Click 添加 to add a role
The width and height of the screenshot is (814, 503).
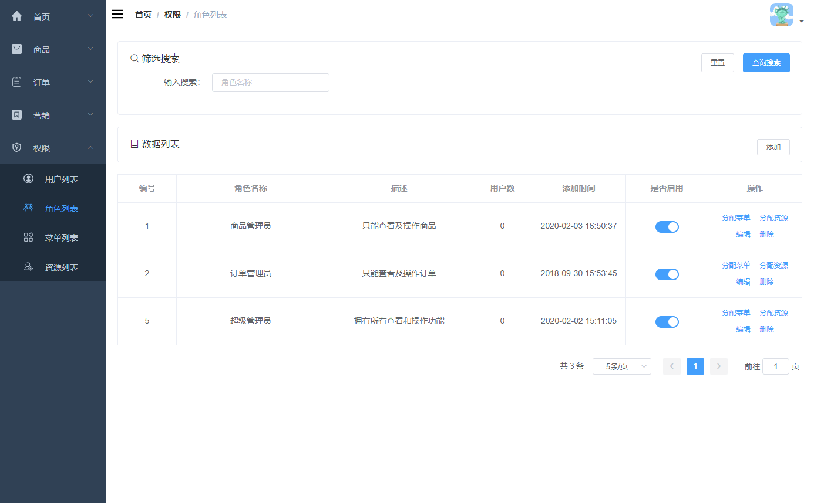pos(773,147)
